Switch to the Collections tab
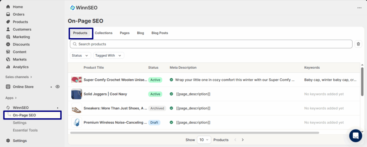This screenshot has height=147, width=367. [x=104, y=33]
